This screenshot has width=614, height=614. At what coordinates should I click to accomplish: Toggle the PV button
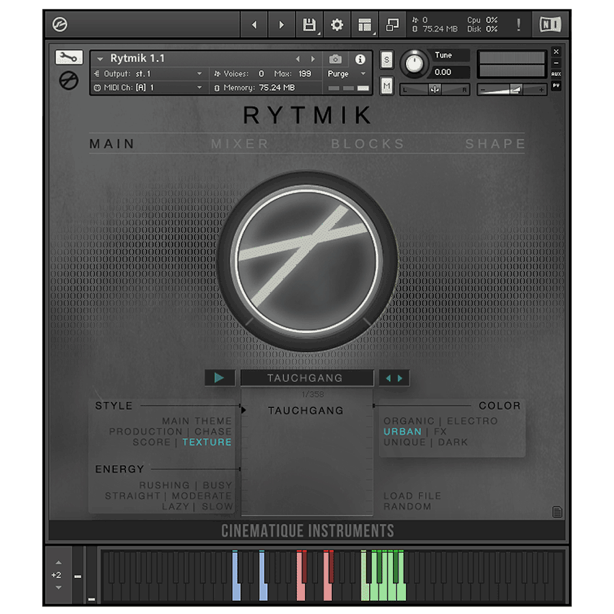pyautogui.click(x=556, y=85)
